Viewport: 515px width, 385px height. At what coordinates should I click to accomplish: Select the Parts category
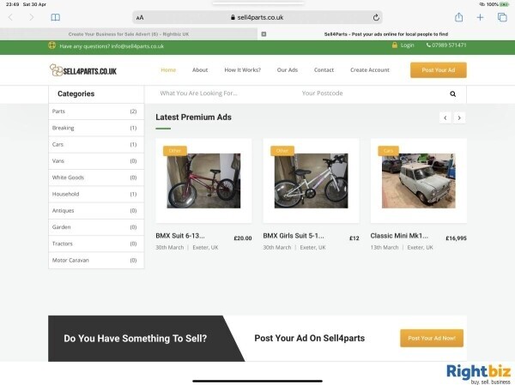pos(96,111)
